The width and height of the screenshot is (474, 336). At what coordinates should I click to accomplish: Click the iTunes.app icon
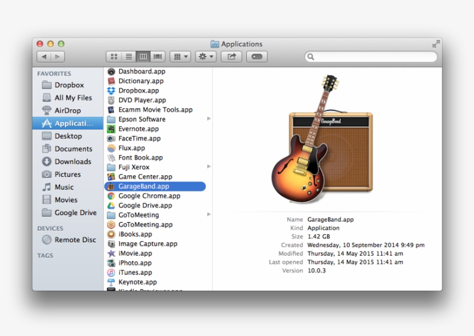click(111, 272)
